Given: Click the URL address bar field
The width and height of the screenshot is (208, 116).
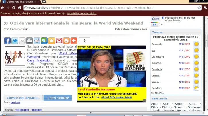Looking at the screenshot, I should pos(109,7).
